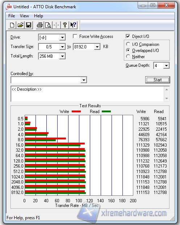Open the File menu

(12, 16)
